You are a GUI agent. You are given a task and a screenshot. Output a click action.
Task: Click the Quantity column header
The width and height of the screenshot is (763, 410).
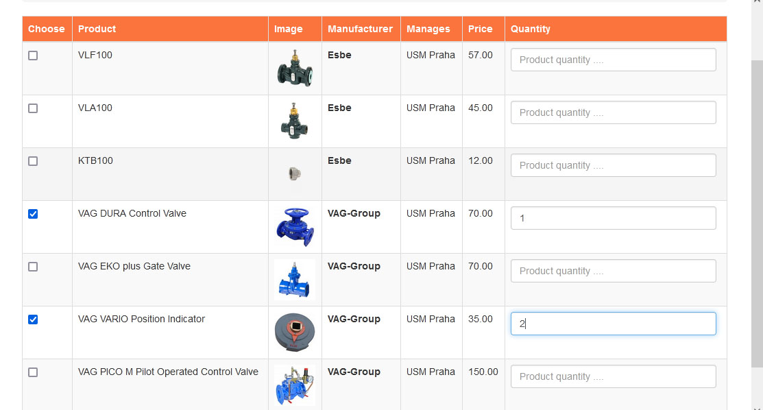click(531, 29)
